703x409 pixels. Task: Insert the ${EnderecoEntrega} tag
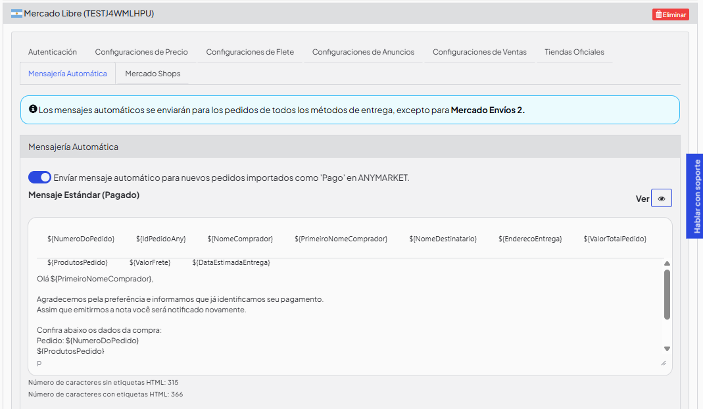[530, 239]
